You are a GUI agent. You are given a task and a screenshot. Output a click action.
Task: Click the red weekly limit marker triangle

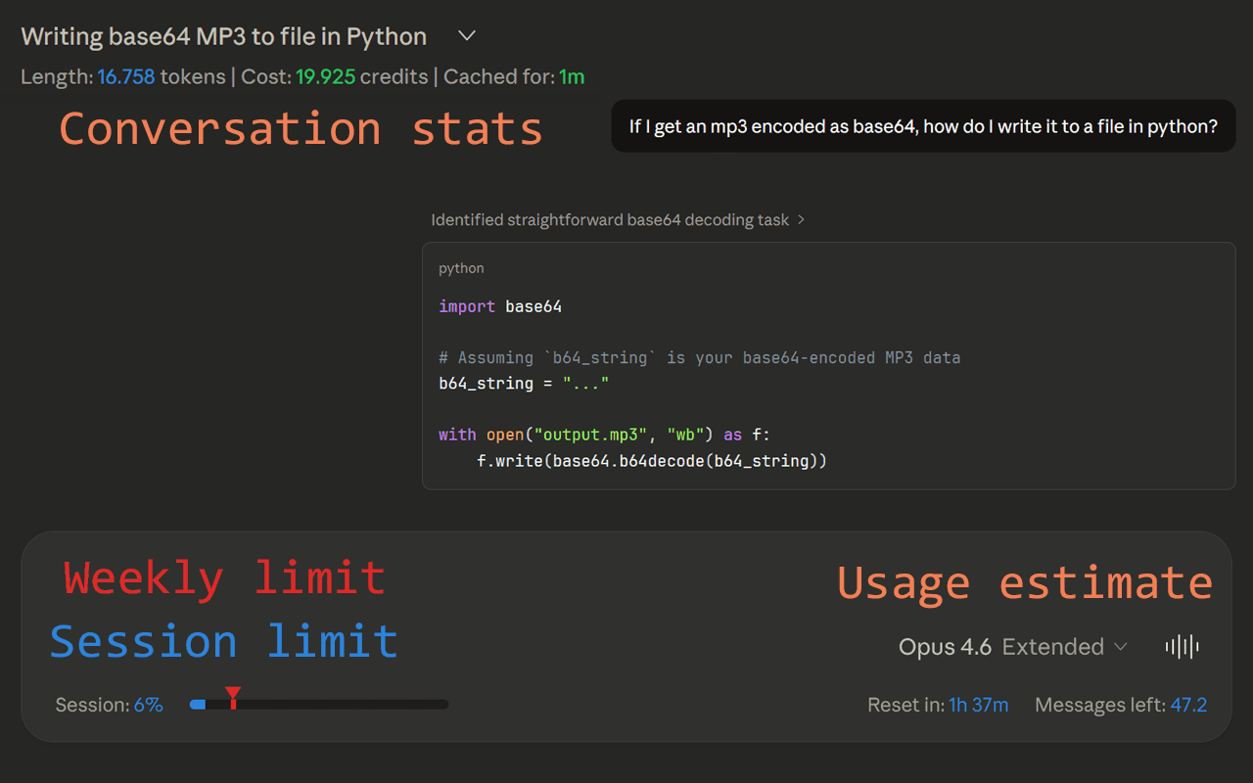pos(233,694)
